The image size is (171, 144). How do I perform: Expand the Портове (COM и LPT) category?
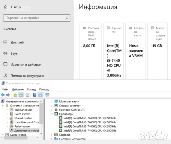point(52,110)
